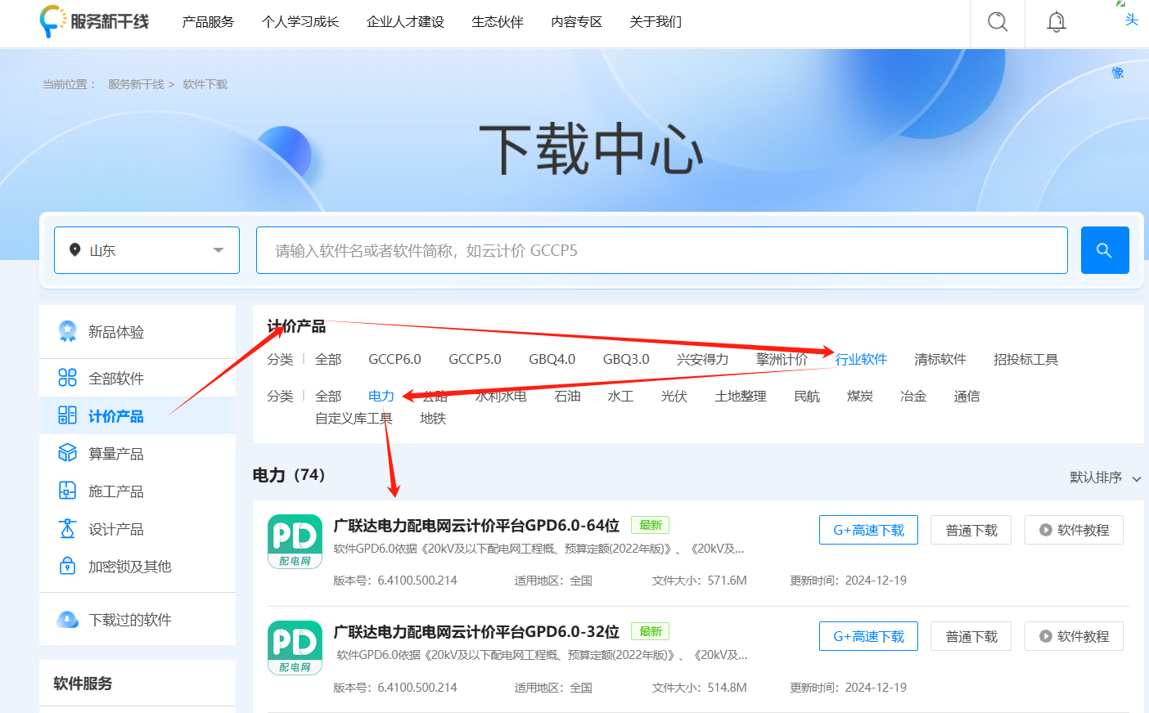This screenshot has height=713, width=1149.
Task: Select the 民航 sub-category filter
Action: pyautogui.click(x=807, y=396)
